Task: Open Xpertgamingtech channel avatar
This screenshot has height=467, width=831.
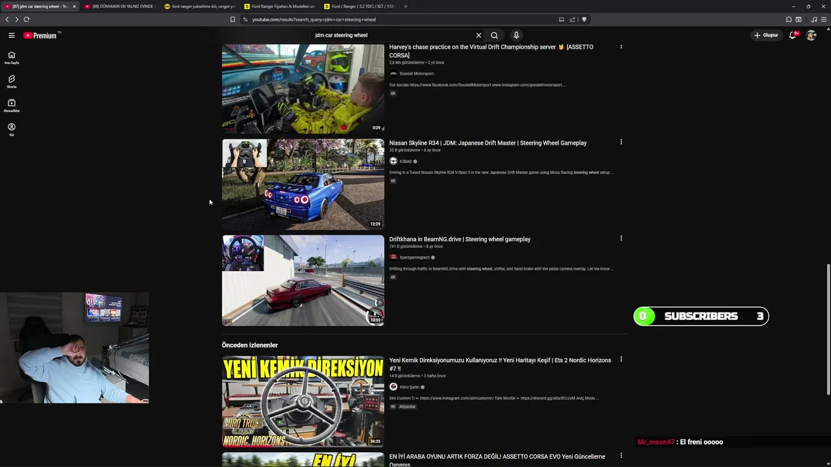Action: coord(393,257)
